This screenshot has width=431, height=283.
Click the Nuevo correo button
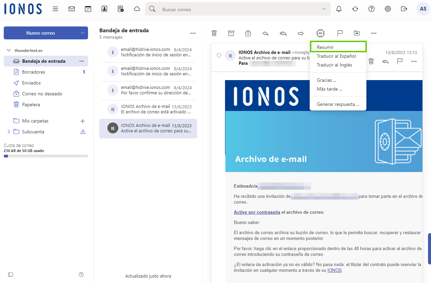(x=41, y=33)
